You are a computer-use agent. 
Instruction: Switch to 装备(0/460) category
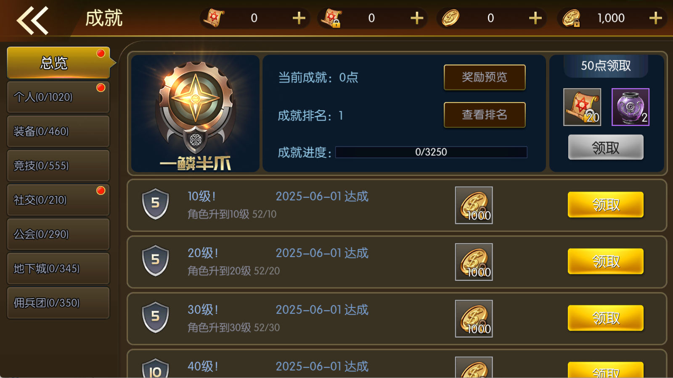point(58,131)
